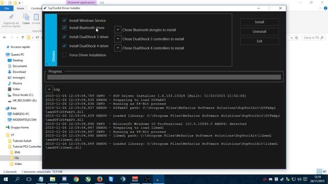Uncheck Install DualShock 4 driver
The height and width of the screenshot is (184, 328).
pos(64,46)
